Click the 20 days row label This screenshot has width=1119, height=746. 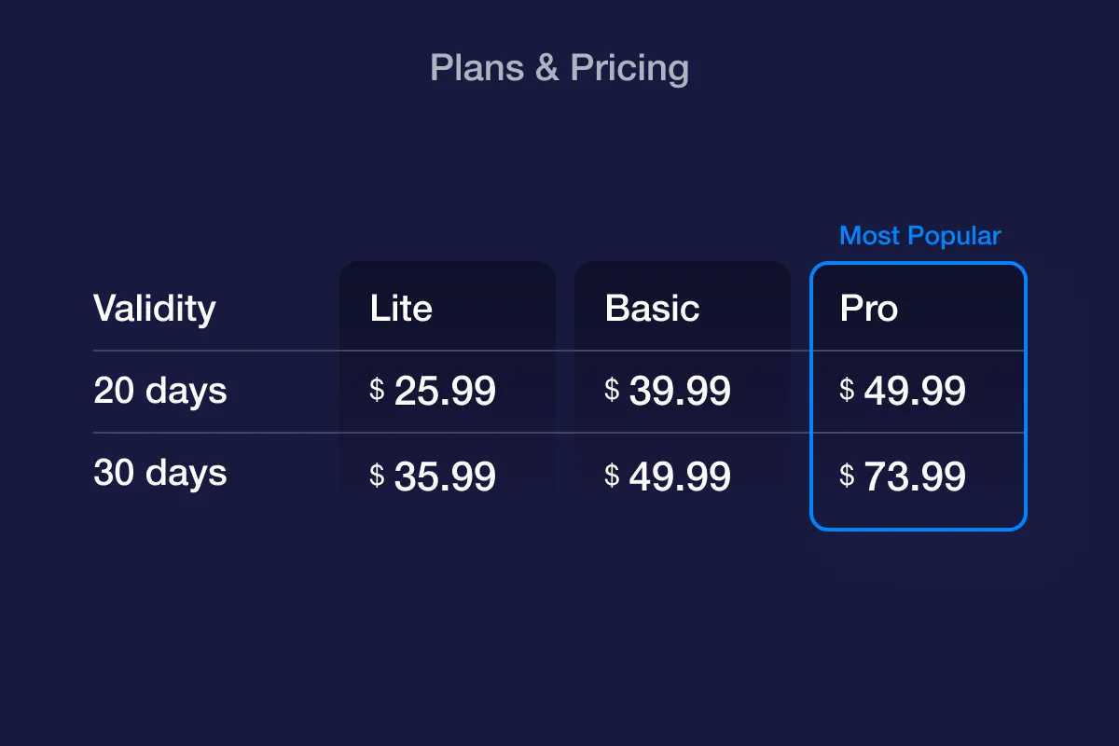point(160,391)
